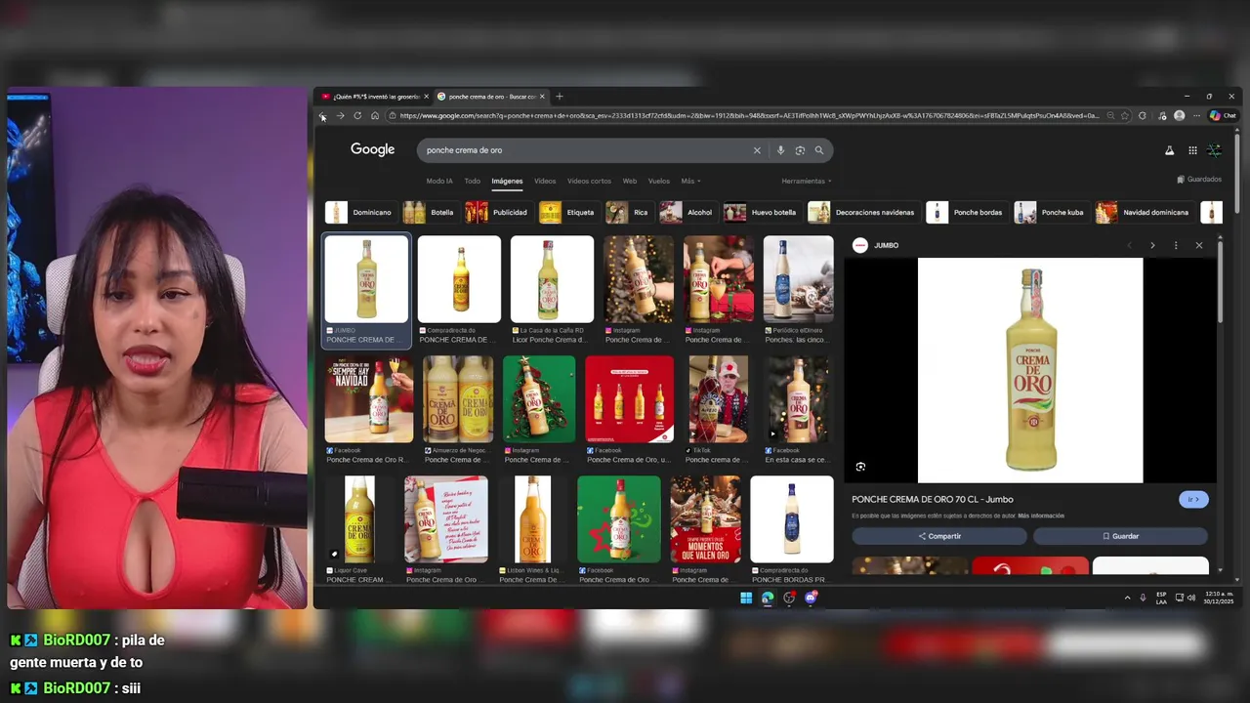Image resolution: width=1250 pixels, height=703 pixels.
Task: Show next image in preview panel
Action: coord(1152,245)
